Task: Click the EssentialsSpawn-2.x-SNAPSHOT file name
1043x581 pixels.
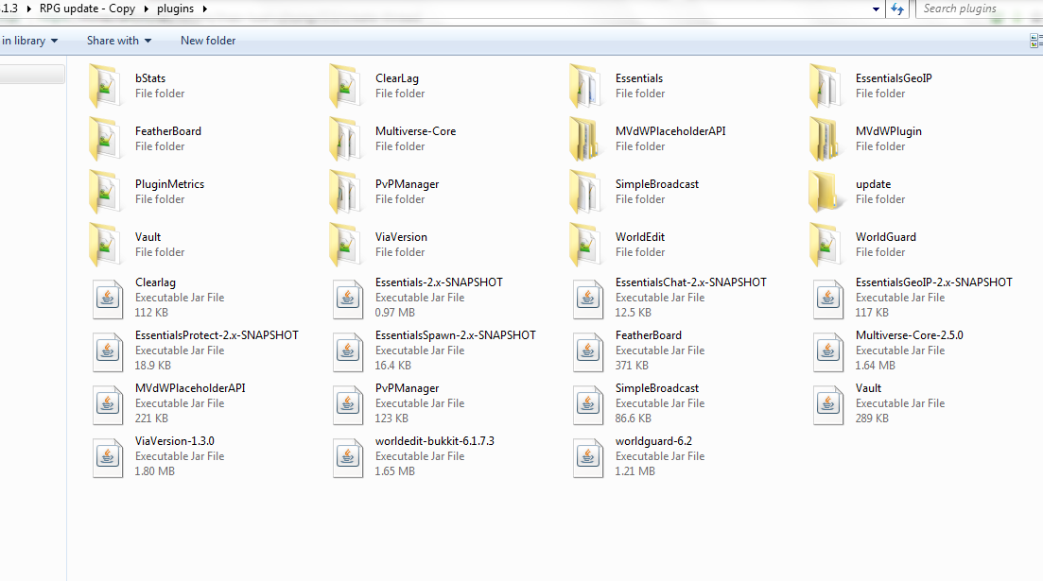Action: point(456,335)
